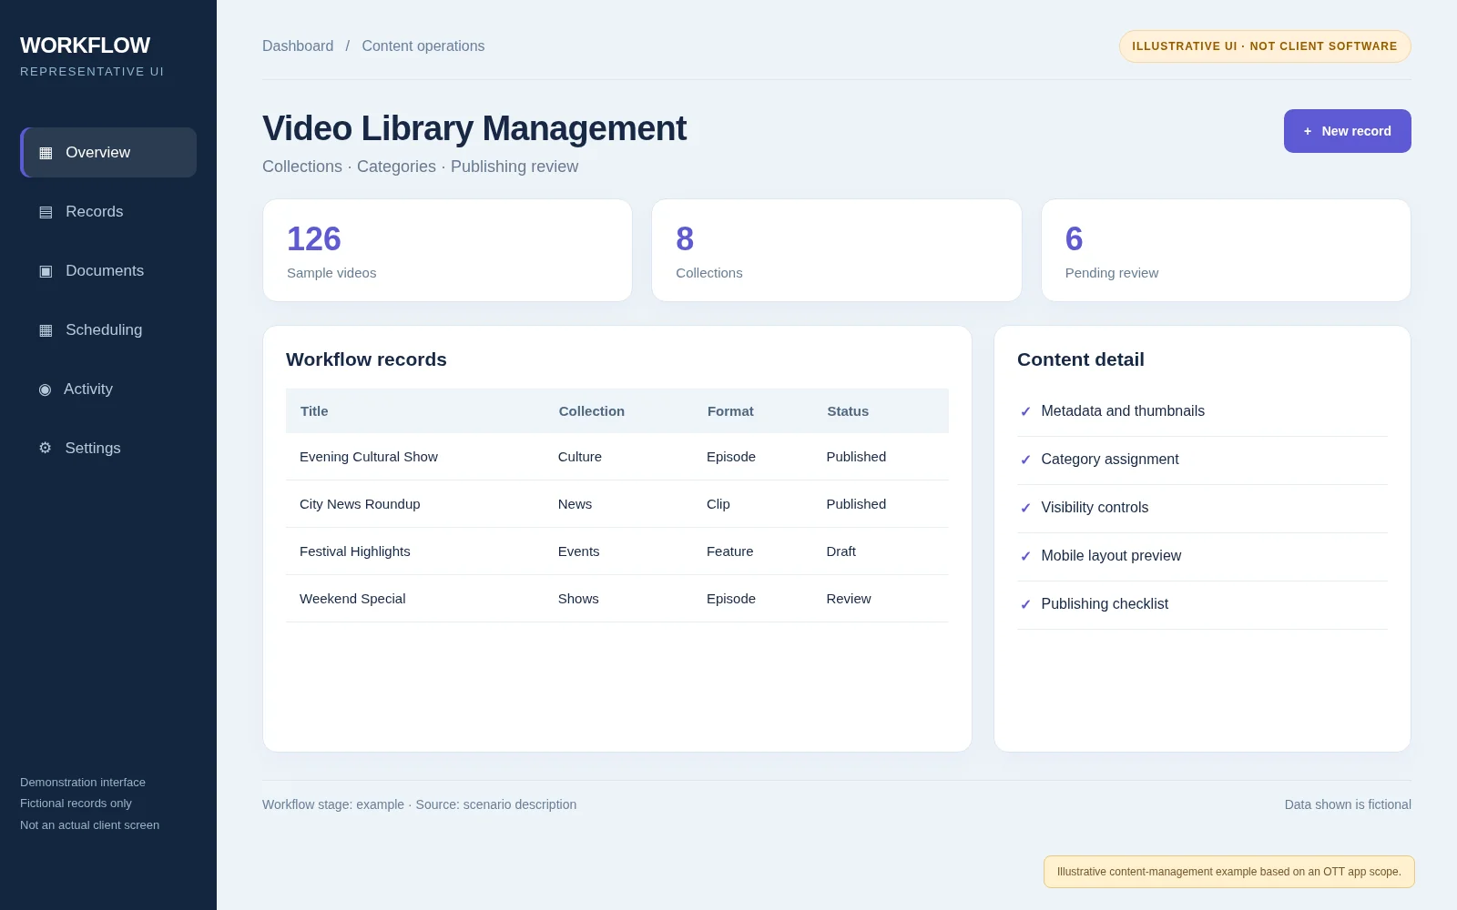Select the Evening Cultural Show record

tap(617, 457)
